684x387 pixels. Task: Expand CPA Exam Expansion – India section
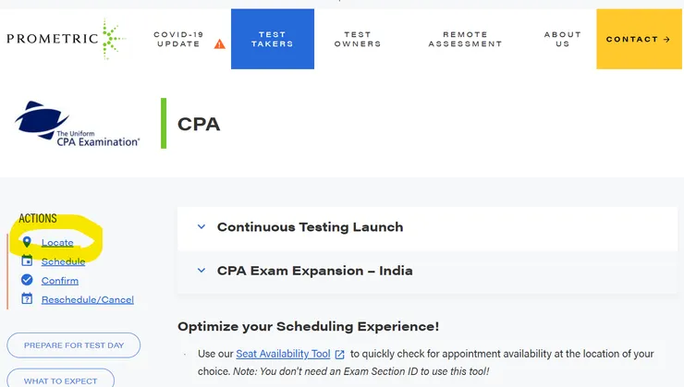[x=202, y=271]
